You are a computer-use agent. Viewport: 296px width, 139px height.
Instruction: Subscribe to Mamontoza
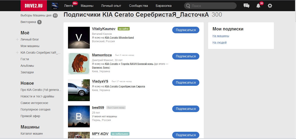pyautogui.click(x=186, y=56)
